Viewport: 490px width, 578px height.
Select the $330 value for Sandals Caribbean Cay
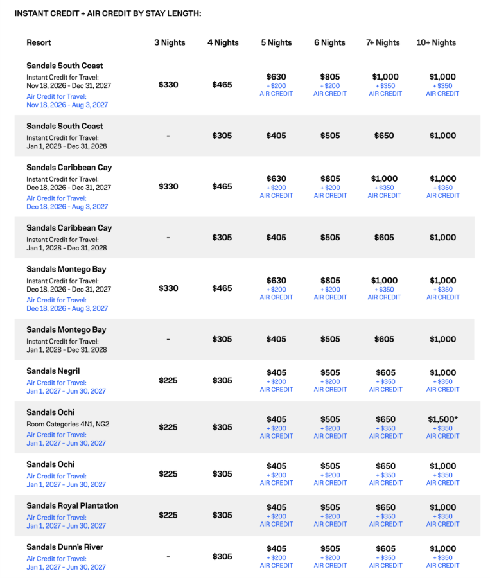168,186
